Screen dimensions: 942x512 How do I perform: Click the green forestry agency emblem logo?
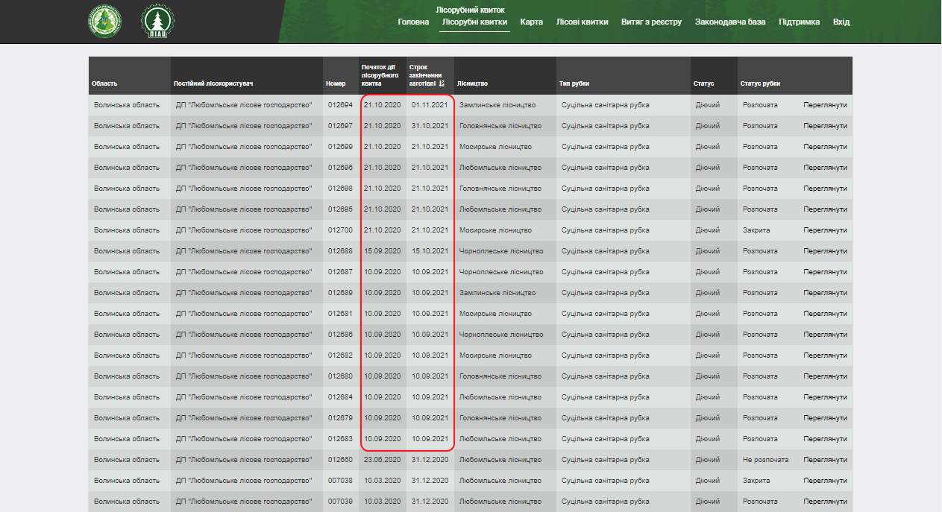tap(104, 21)
